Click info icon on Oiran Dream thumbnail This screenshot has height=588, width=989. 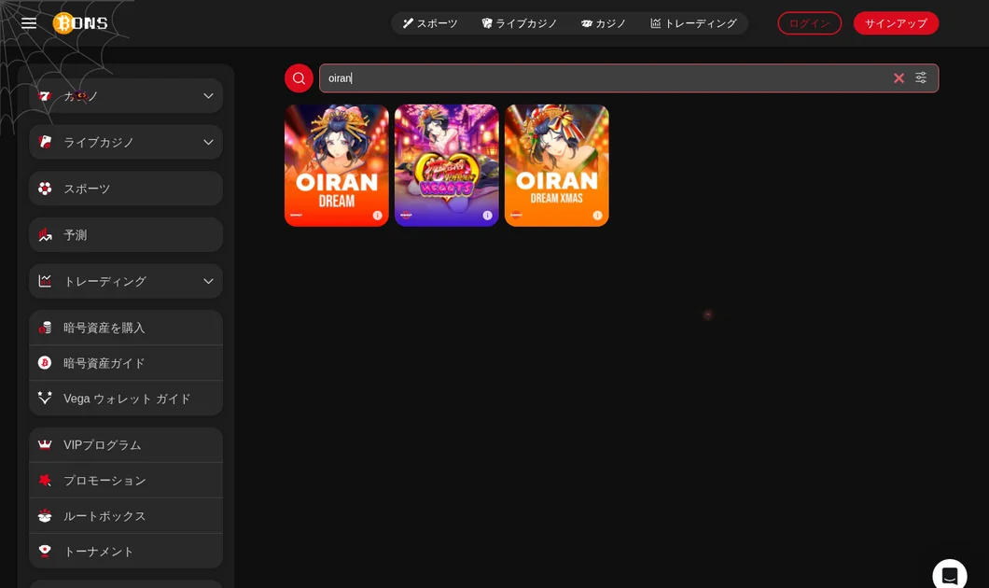[x=377, y=216]
